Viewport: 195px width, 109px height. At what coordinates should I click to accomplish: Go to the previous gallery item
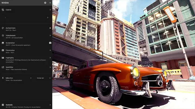(5, 17)
